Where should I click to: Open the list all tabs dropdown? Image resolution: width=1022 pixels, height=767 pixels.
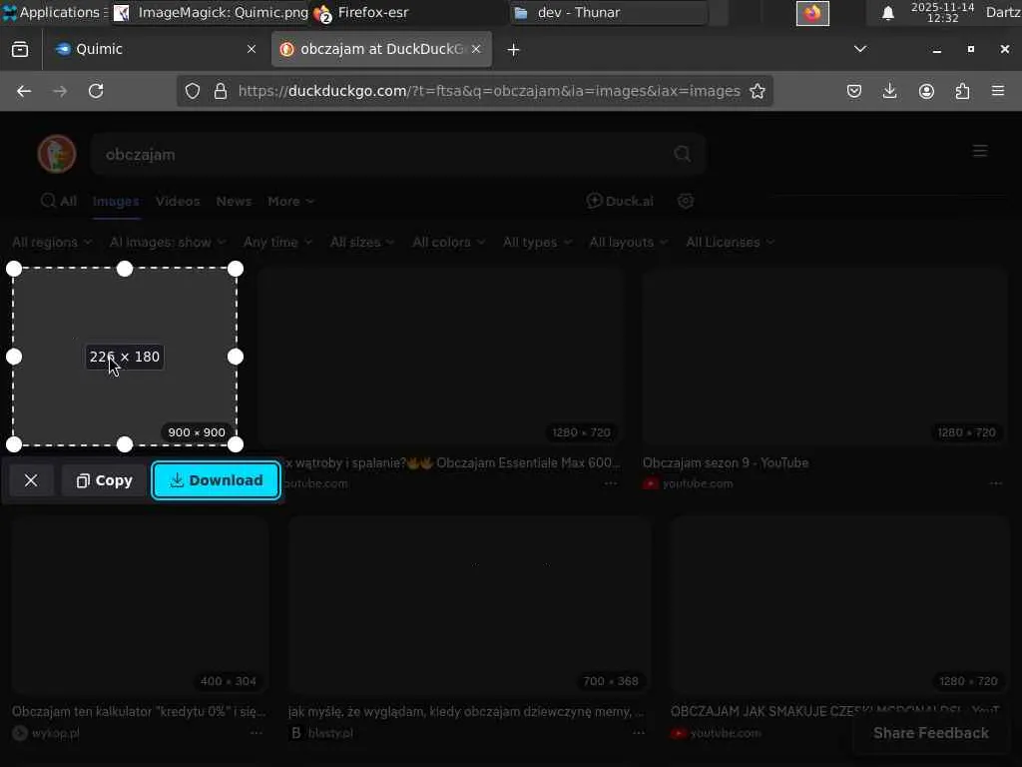coord(860,49)
